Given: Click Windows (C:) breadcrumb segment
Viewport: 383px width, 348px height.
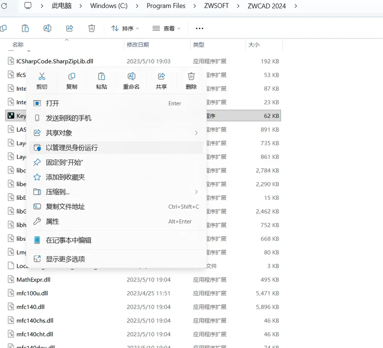Looking at the screenshot, I should 109,6.
